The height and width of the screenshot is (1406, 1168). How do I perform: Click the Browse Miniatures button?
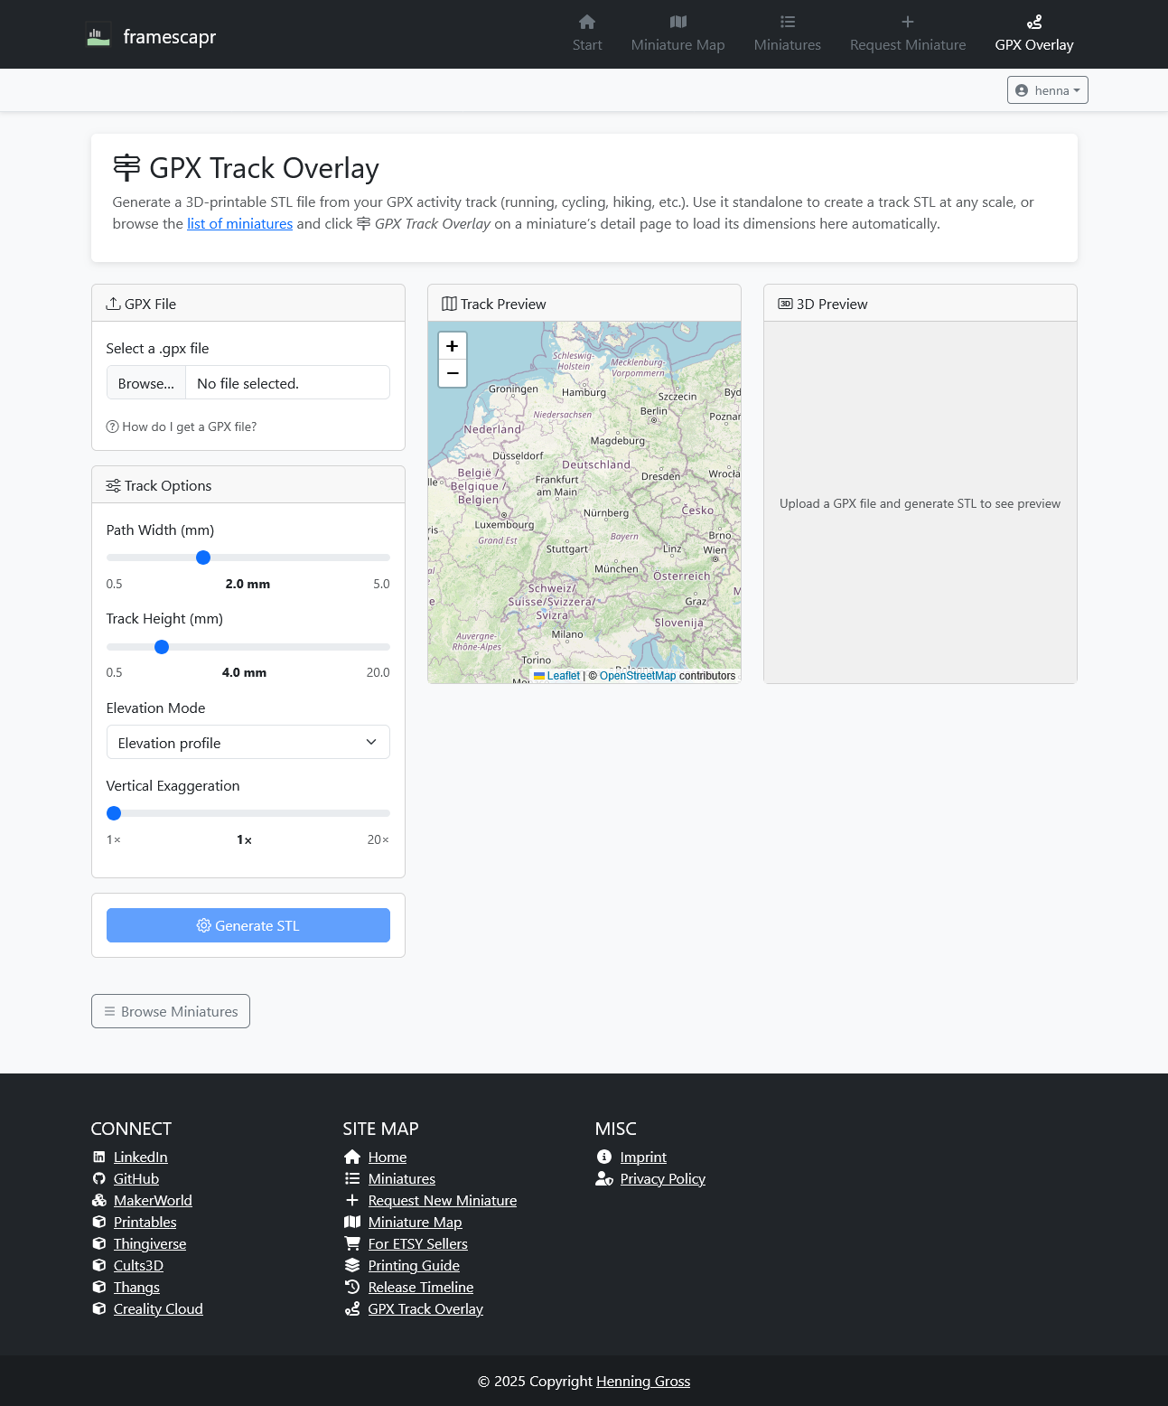click(171, 1011)
